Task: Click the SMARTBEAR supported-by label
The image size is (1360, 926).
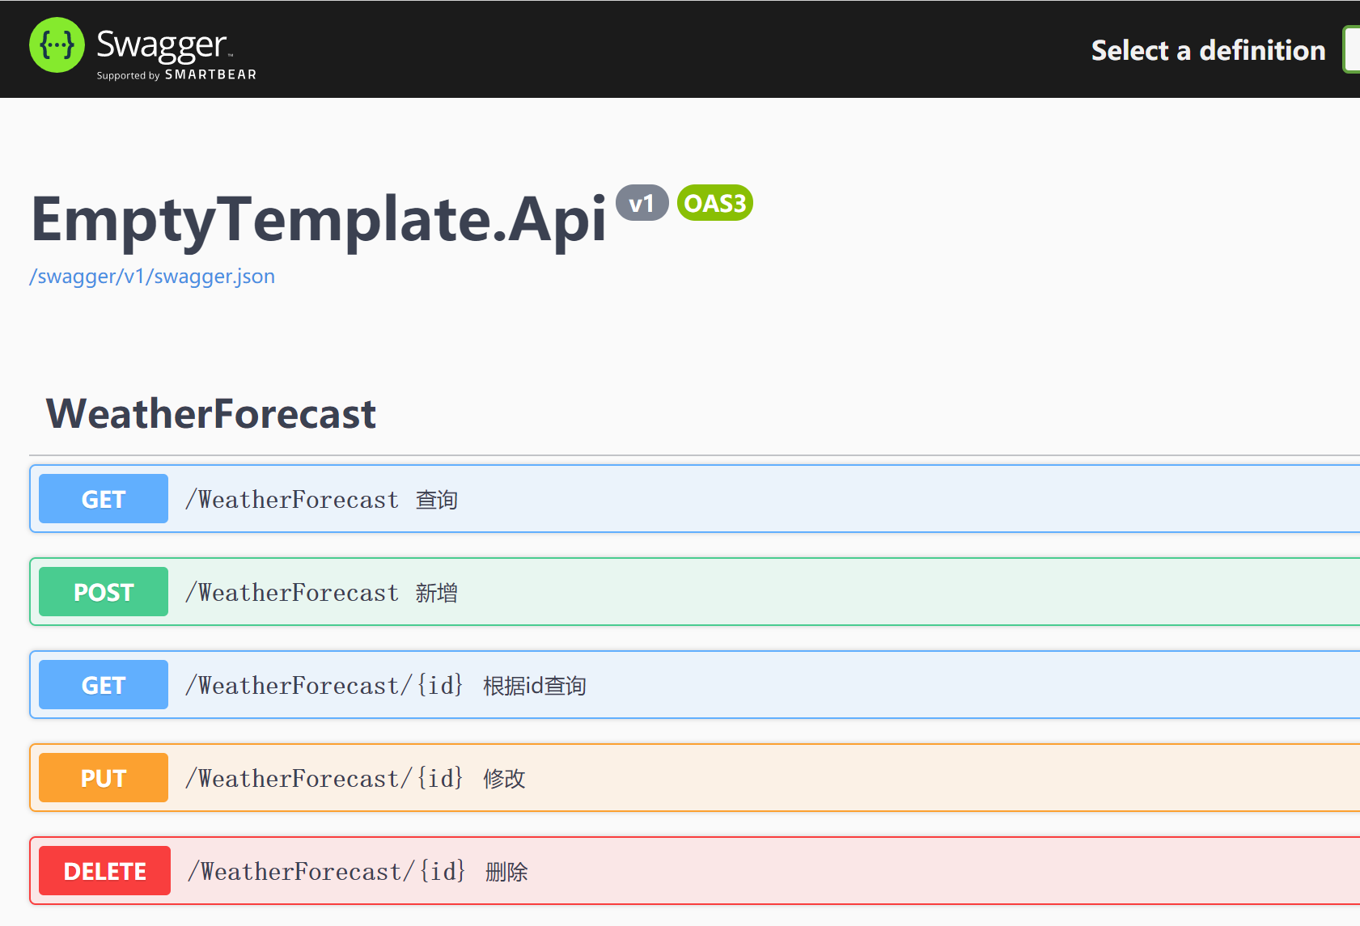Action: [176, 75]
